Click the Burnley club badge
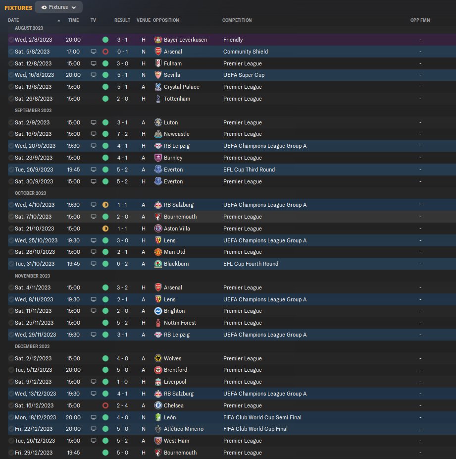 point(158,158)
